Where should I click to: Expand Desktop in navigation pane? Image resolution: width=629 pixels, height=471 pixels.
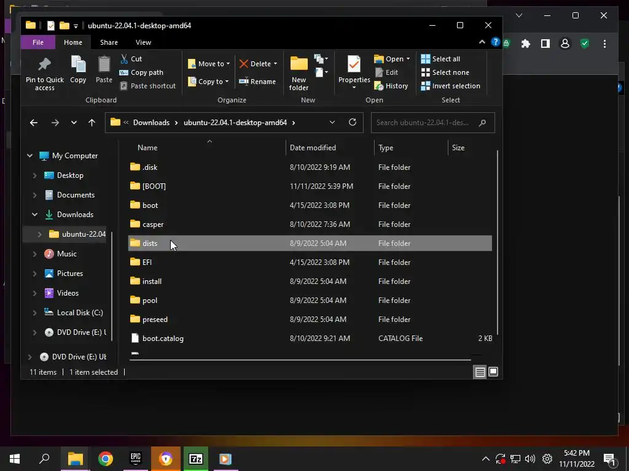[x=34, y=175]
